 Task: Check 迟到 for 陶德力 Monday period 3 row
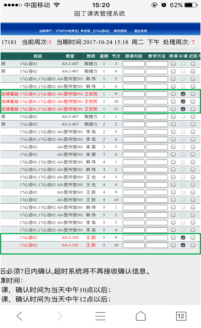tap(193, 64)
